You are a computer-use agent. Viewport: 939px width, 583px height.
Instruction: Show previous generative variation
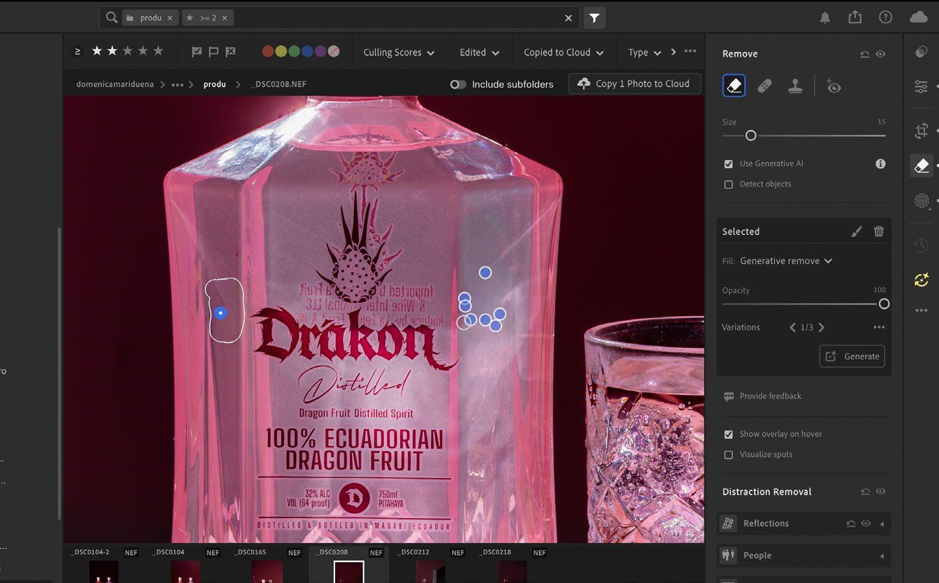[792, 327]
